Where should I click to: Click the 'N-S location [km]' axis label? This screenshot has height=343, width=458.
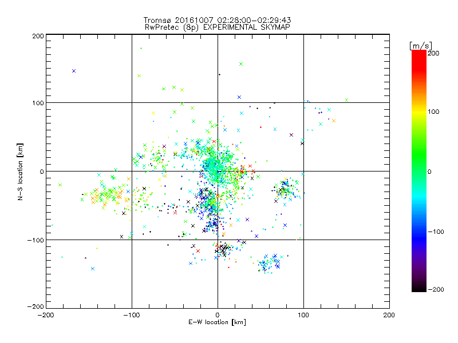[x=20, y=171]
